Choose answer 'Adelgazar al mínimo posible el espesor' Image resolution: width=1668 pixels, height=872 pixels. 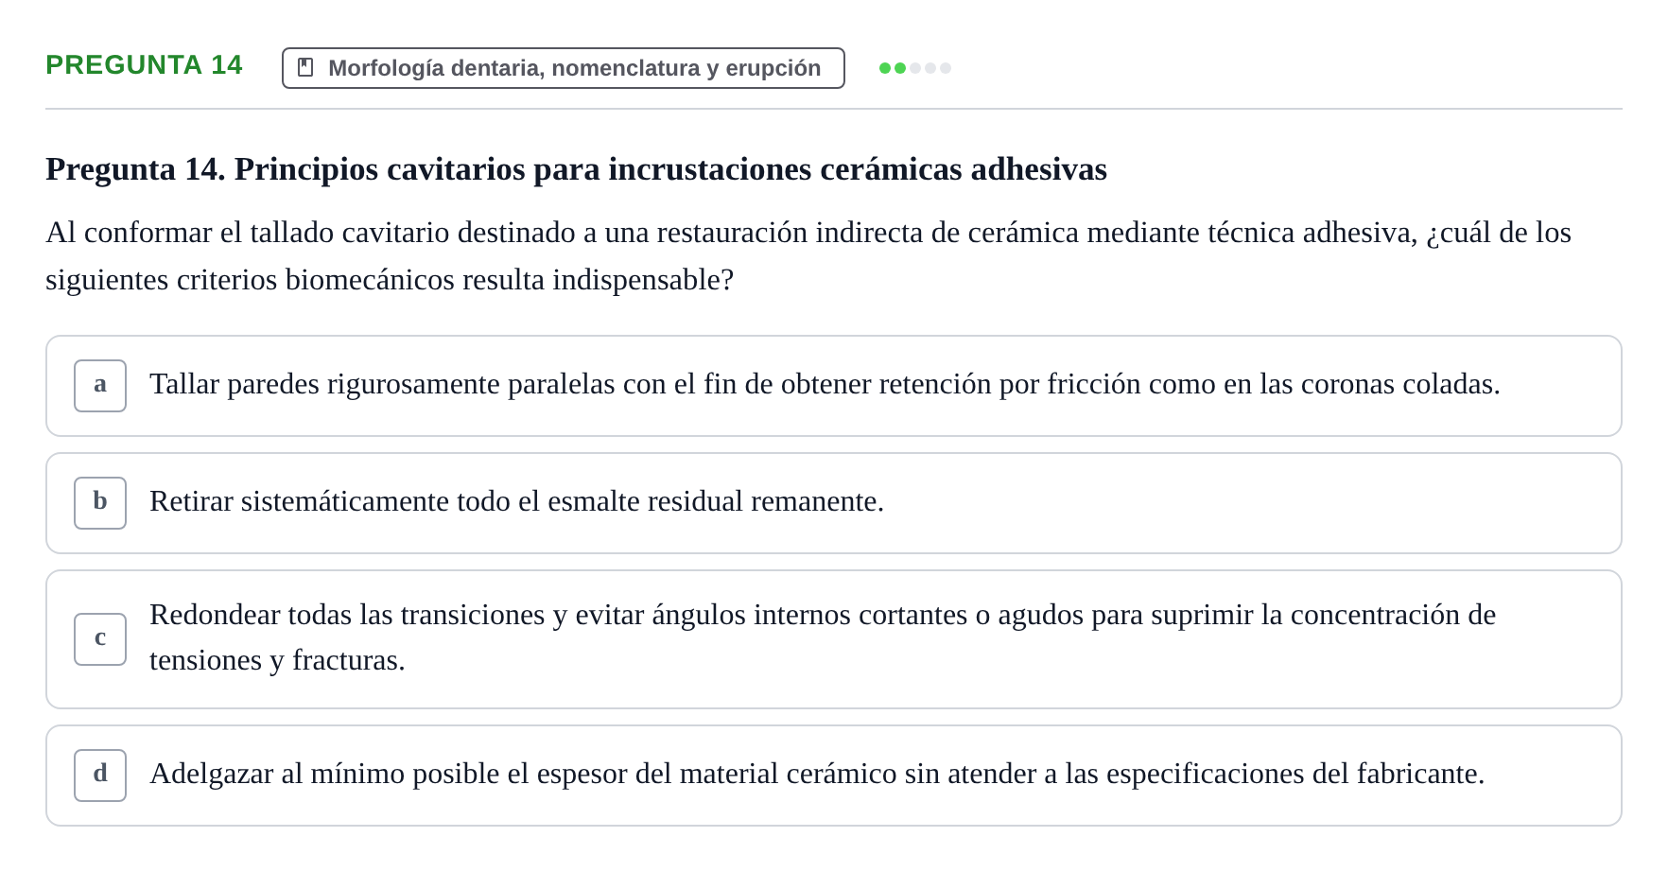click(x=834, y=776)
